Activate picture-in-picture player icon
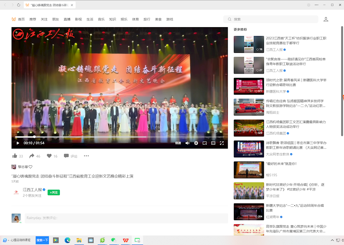 pyautogui.click(x=204, y=143)
